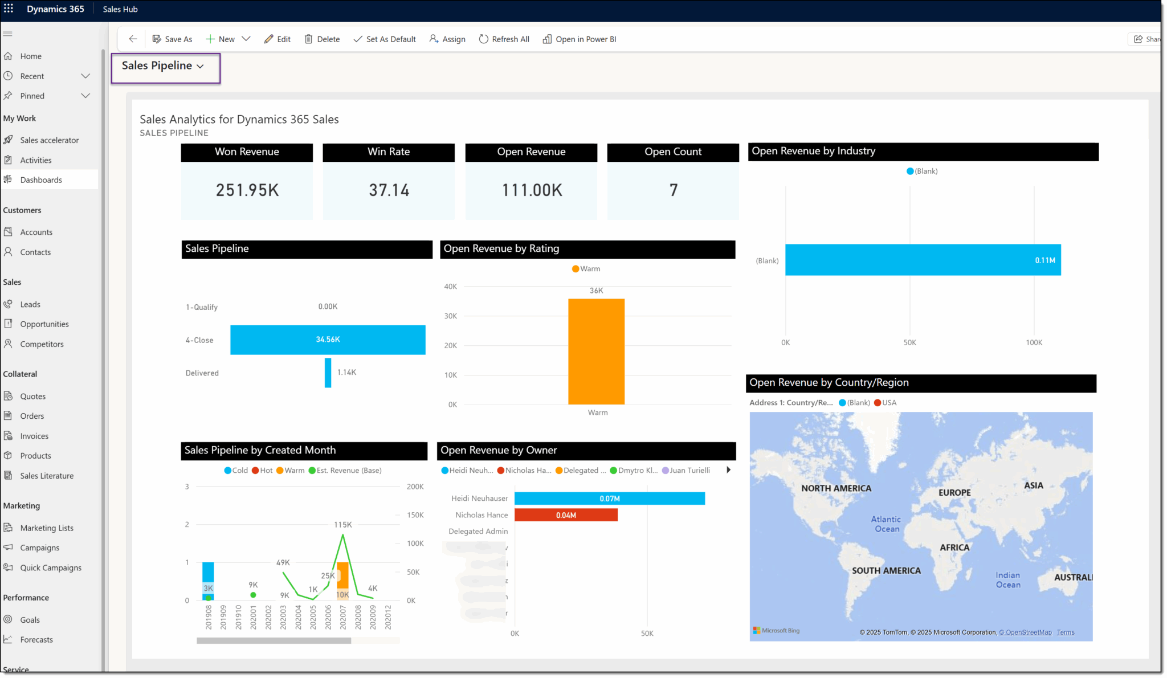1167x678 pixels.
Task: Open the Sales Hub menu
Action: (x=120, y=9)
